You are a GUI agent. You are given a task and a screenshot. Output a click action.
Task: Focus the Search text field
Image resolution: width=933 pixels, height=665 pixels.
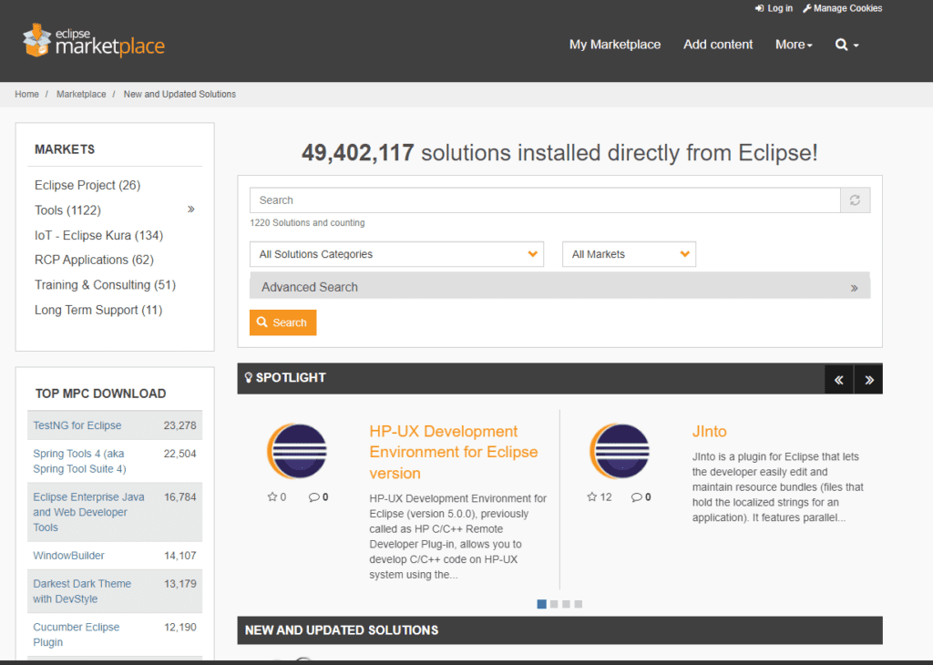[545, 200]
